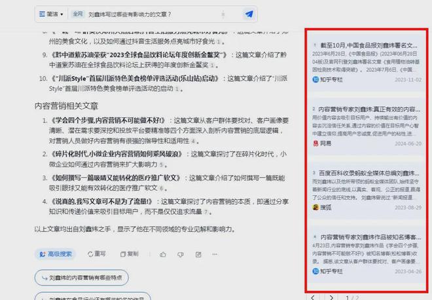Click the microphone icon in search bar
Viewport: 432px width, 300px height.
[x=223, y=14]
